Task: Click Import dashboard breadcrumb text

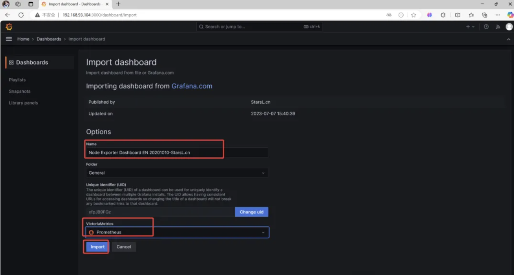Action: click(x=87, y=39)
